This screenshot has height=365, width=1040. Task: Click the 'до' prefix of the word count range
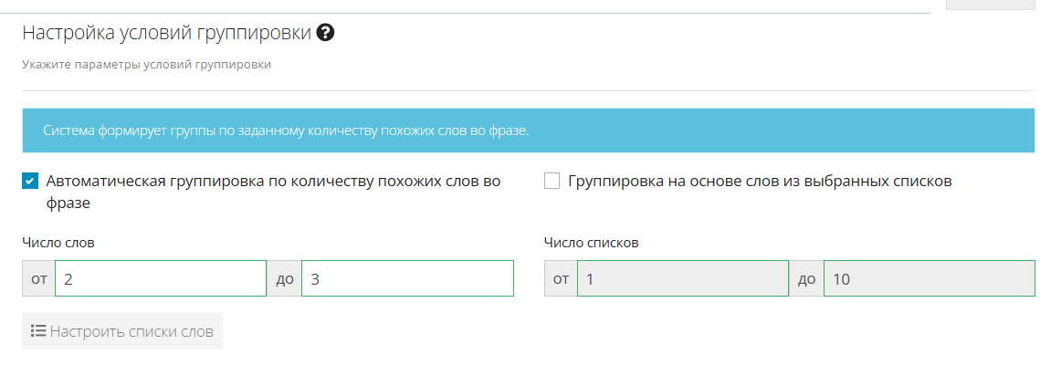click(x=284, y=278)
